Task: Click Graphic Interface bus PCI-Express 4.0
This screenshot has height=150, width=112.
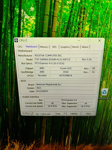Action: [x=69, y=100]
